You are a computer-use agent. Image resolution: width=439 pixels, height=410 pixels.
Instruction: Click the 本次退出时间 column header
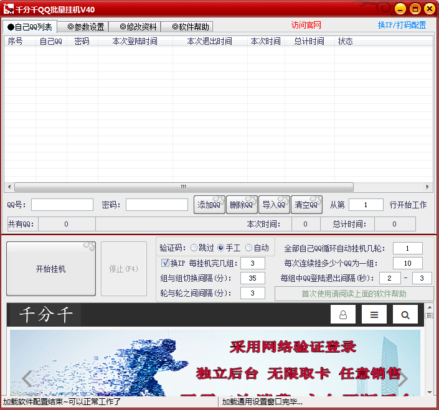[x=210, y=41]
